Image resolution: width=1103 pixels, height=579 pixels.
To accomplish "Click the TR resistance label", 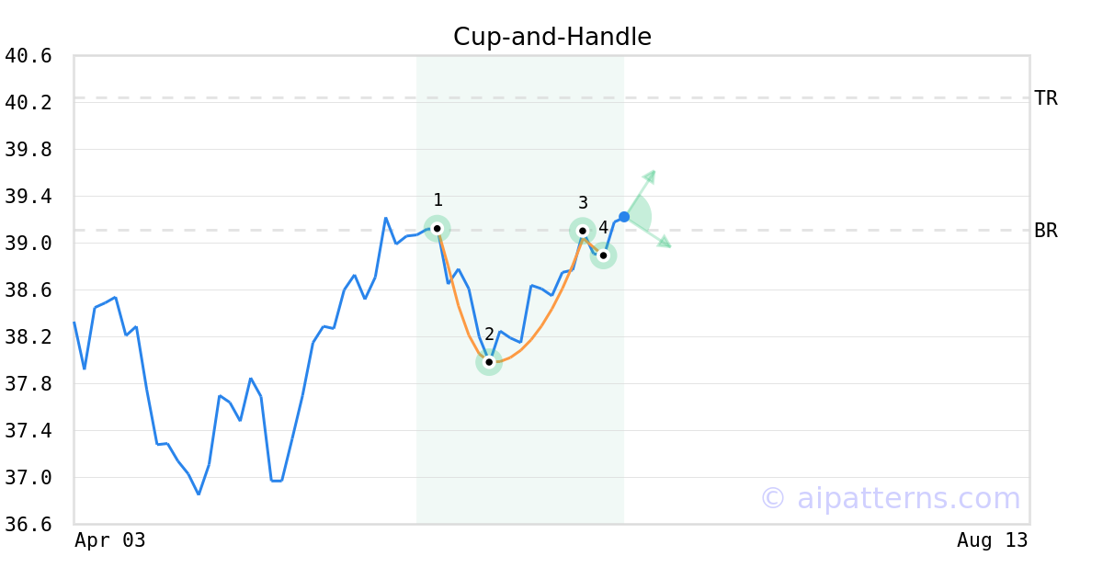I will coord(1046,98).
